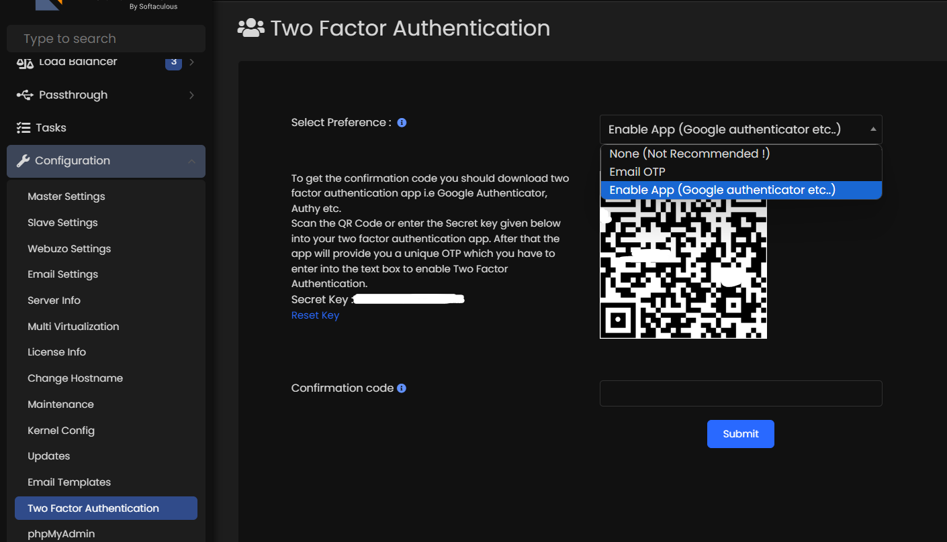Click the users icon in page title
Image resolution: width=947 pixels, height=542 pixels.
[251, 28]
